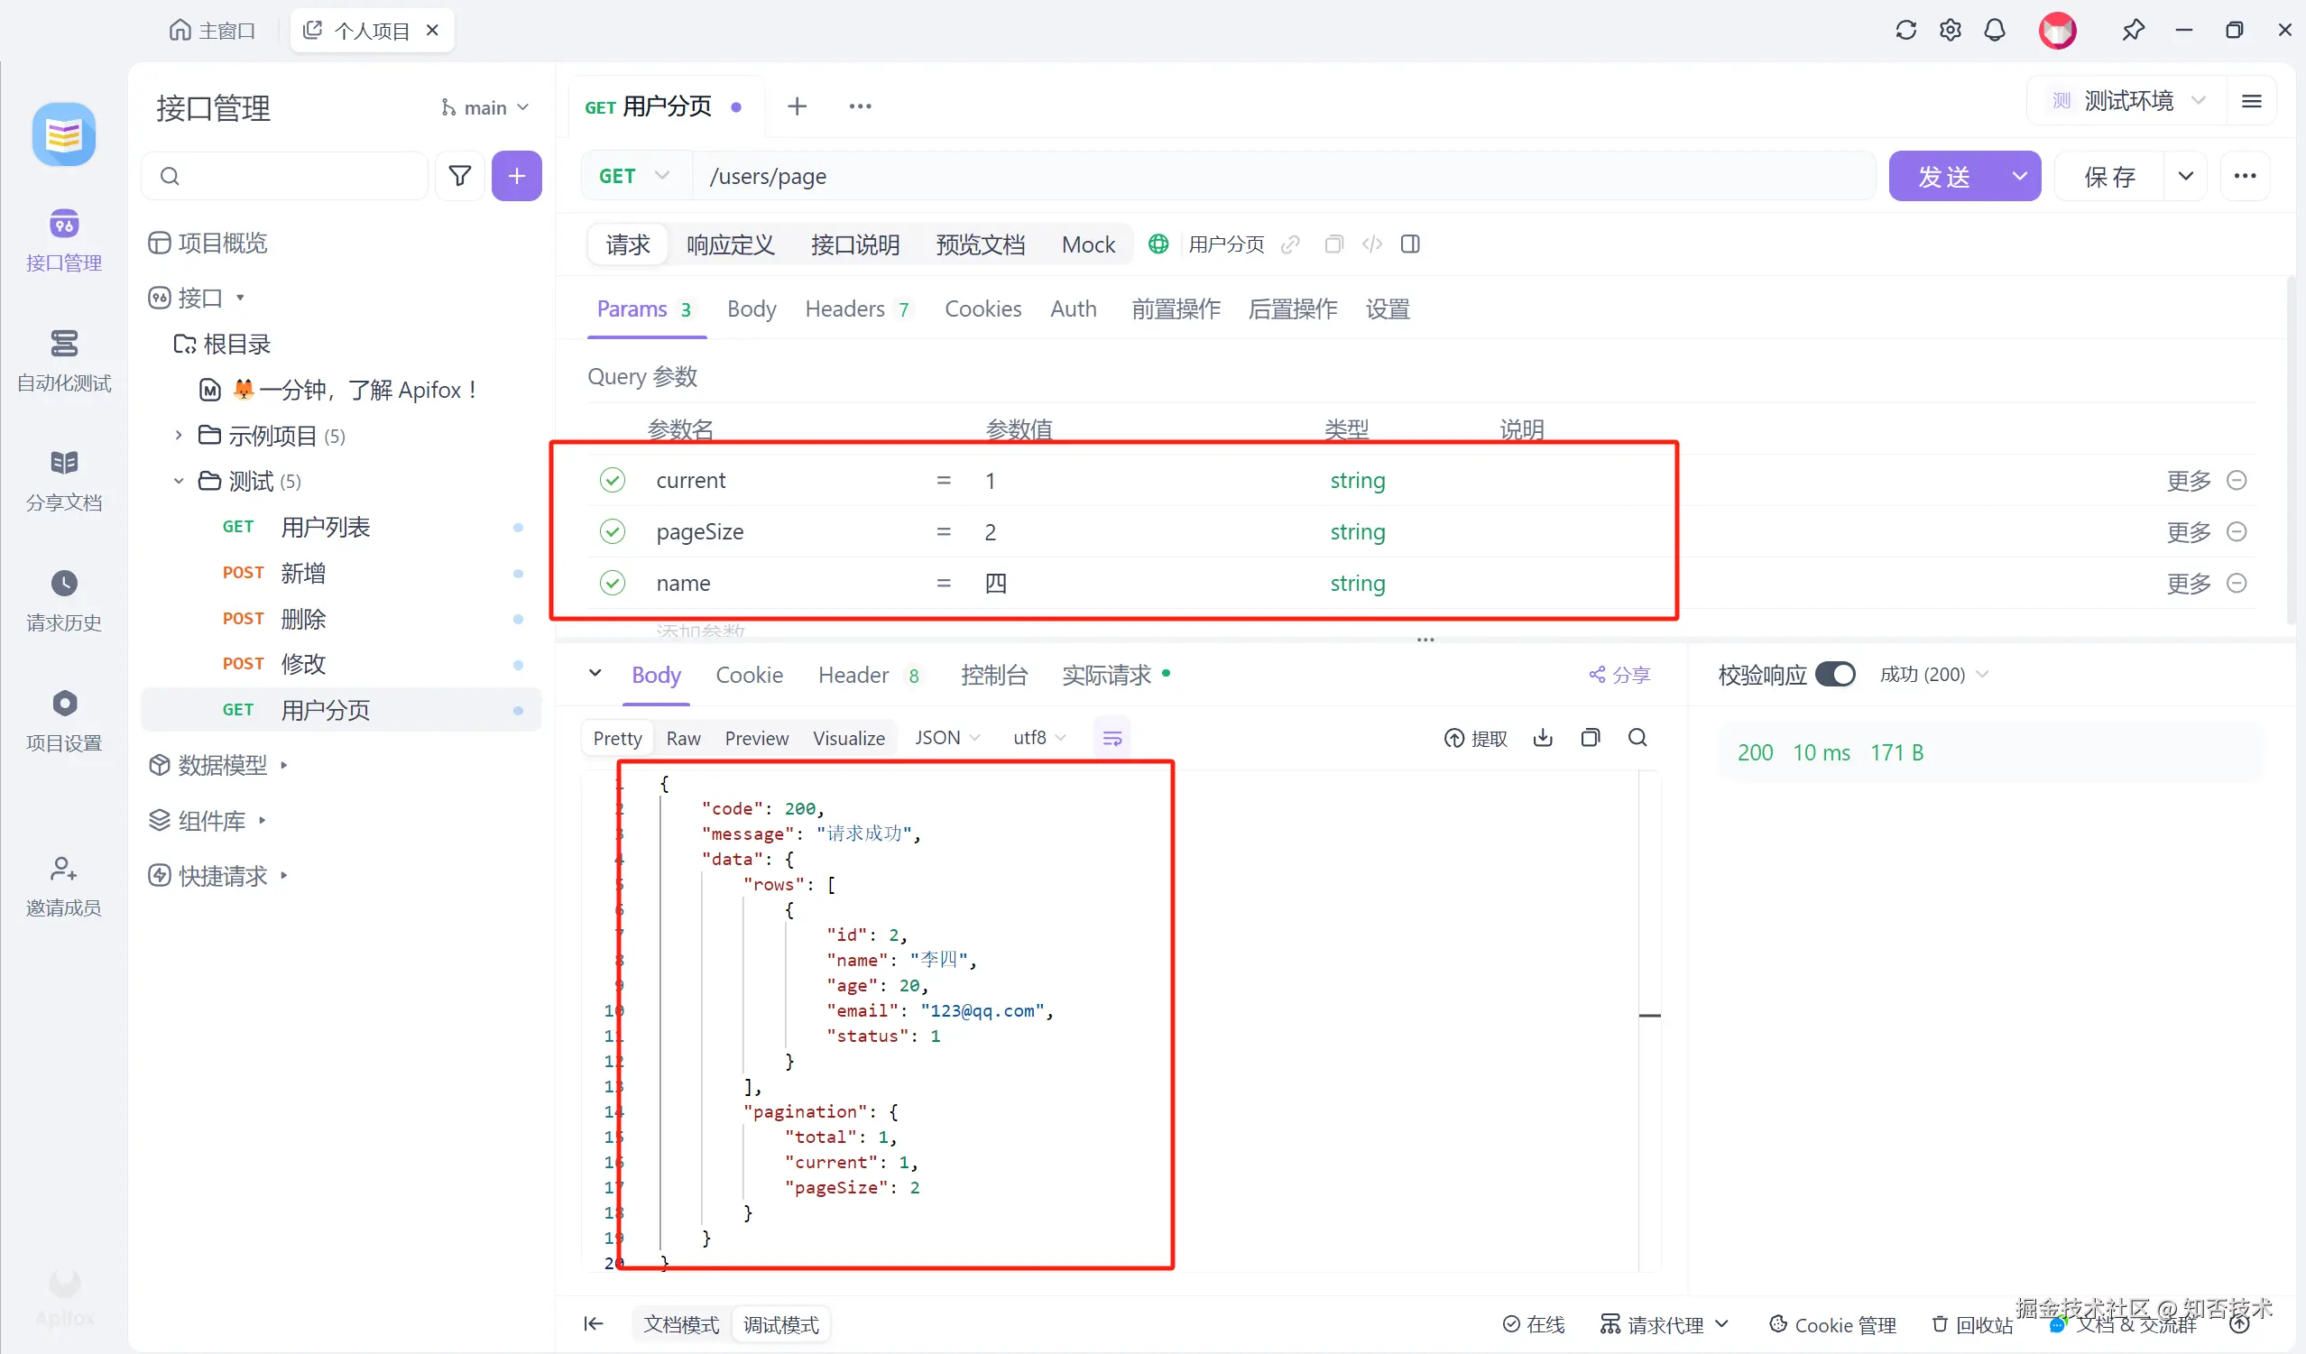Image resolution: width=2306 pixels, height=1354 pixels.
Task: Click the 发送 send button
Action: pyautogui.click(x=1944, y=176)
